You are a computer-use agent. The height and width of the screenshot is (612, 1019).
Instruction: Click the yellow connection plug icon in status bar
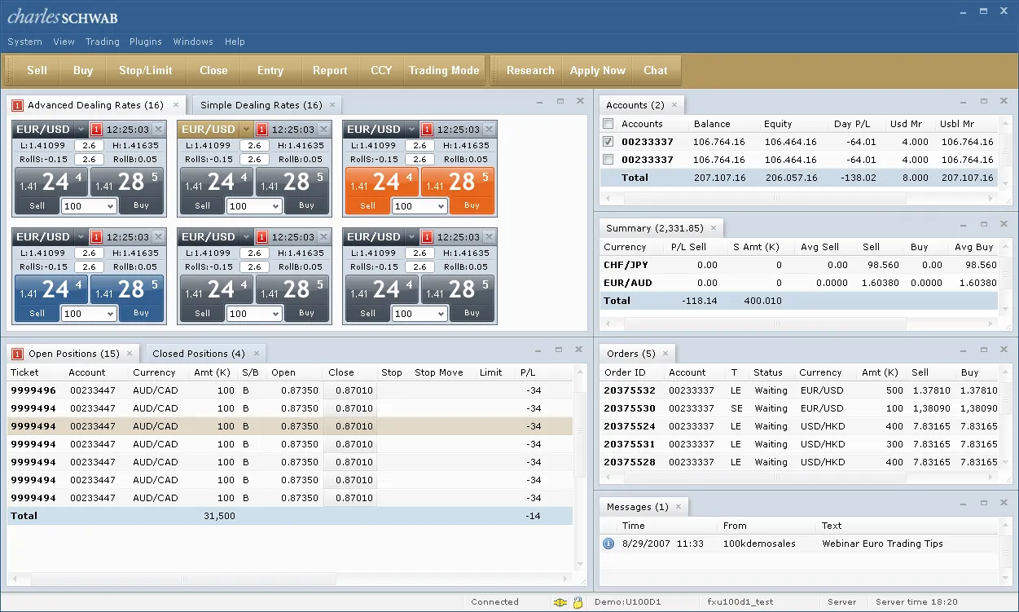pos(560,602)
